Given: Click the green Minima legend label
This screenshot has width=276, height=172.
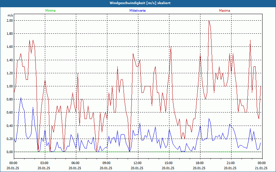Looking at the screenshot, I should tap(50, 11).
